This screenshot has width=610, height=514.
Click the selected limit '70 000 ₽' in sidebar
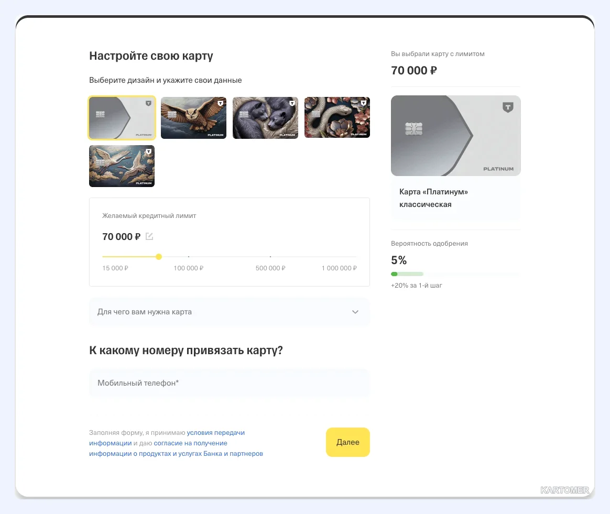(x=414, y=70)
